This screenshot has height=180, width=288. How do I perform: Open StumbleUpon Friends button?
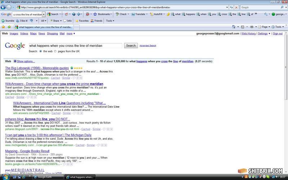pyautogui.click(x=96, y=21)
